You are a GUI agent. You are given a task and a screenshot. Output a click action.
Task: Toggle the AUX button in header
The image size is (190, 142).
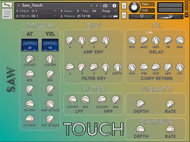pyautogui.click(x=187, y=11)
